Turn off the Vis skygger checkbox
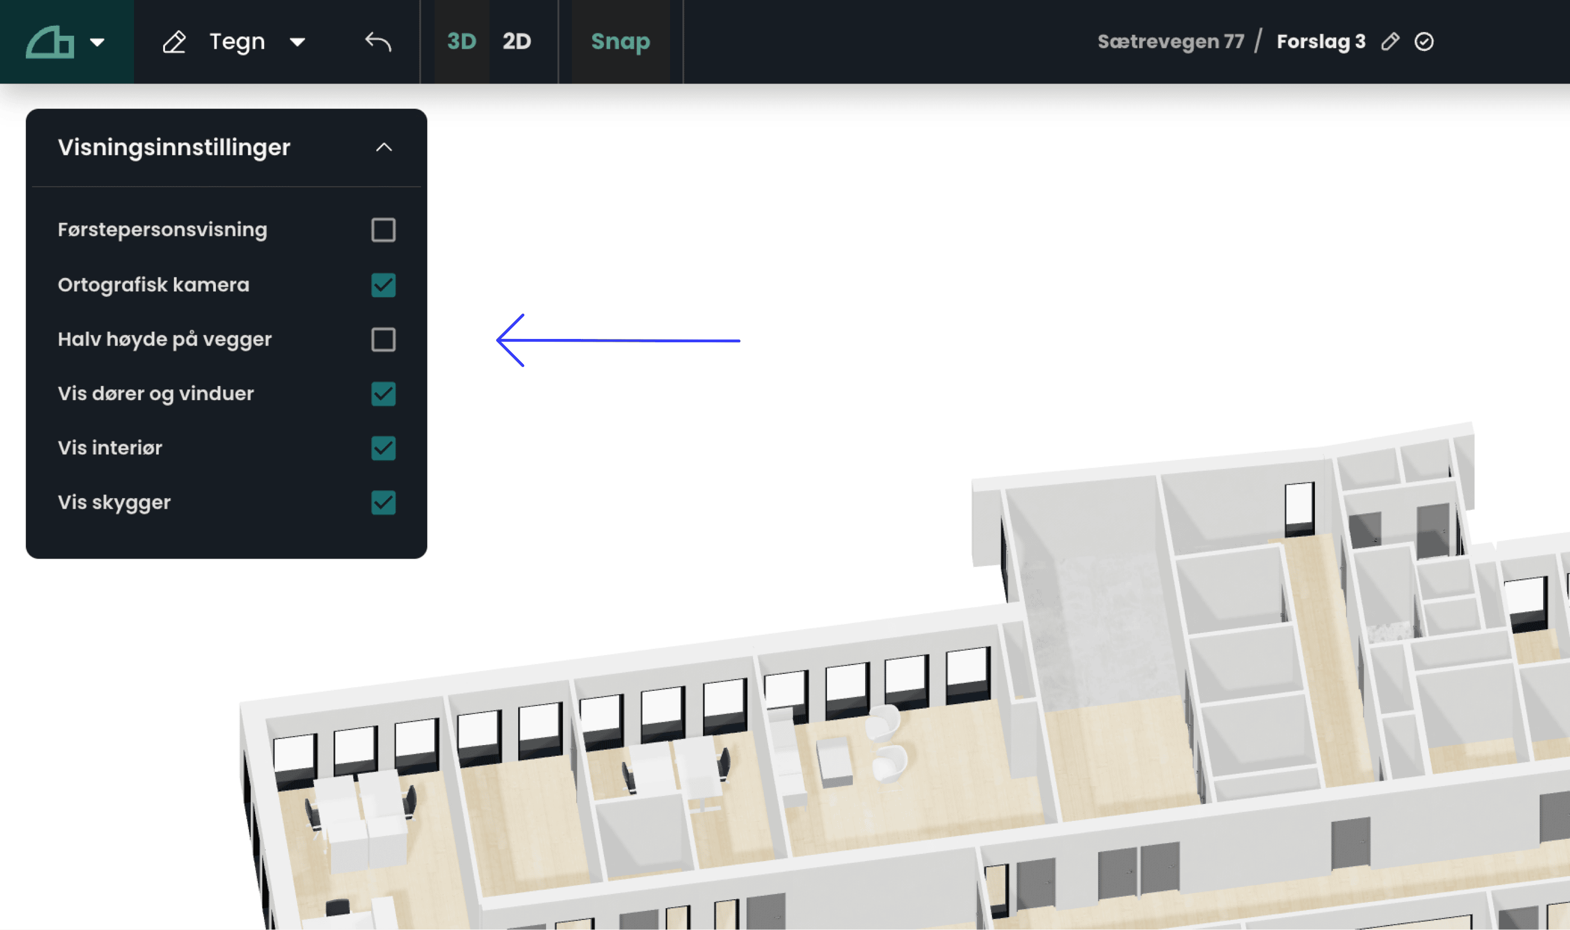The height and width of the screenshot is (930, 1570). coord(383,503)
